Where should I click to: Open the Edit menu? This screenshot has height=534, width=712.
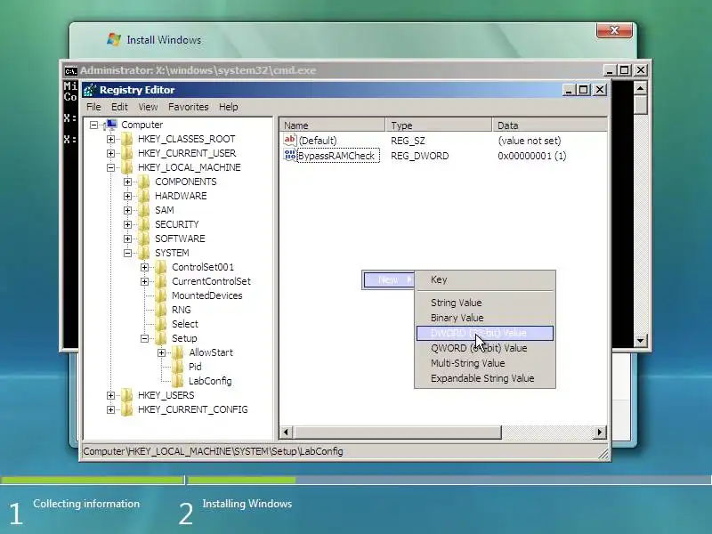click(119, 107)
